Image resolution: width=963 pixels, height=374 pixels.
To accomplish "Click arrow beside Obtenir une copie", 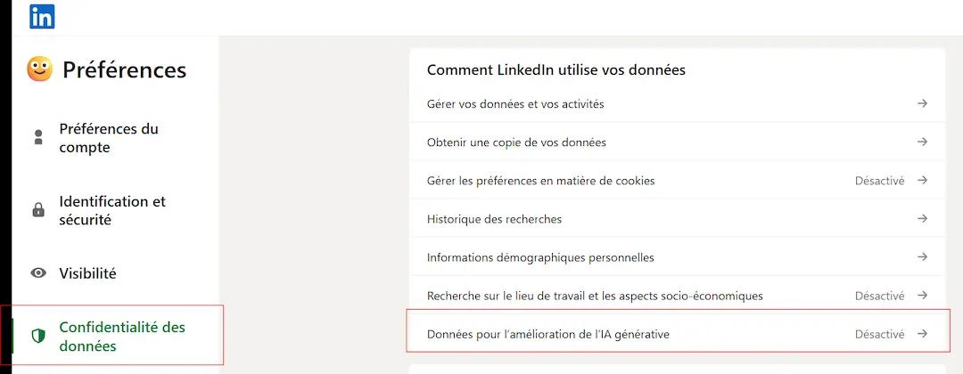I will click(x=923, y=142).
